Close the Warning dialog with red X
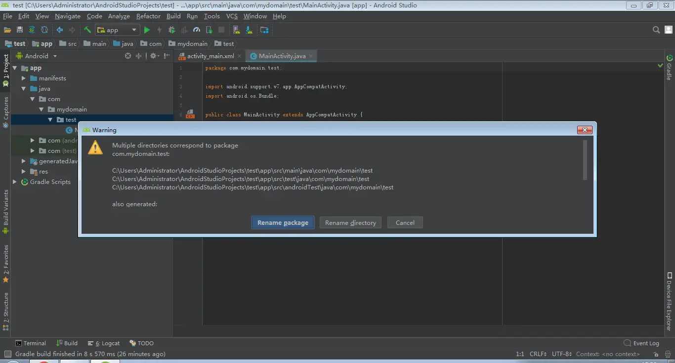The image size is (675, 363). [x=585, y=130]
